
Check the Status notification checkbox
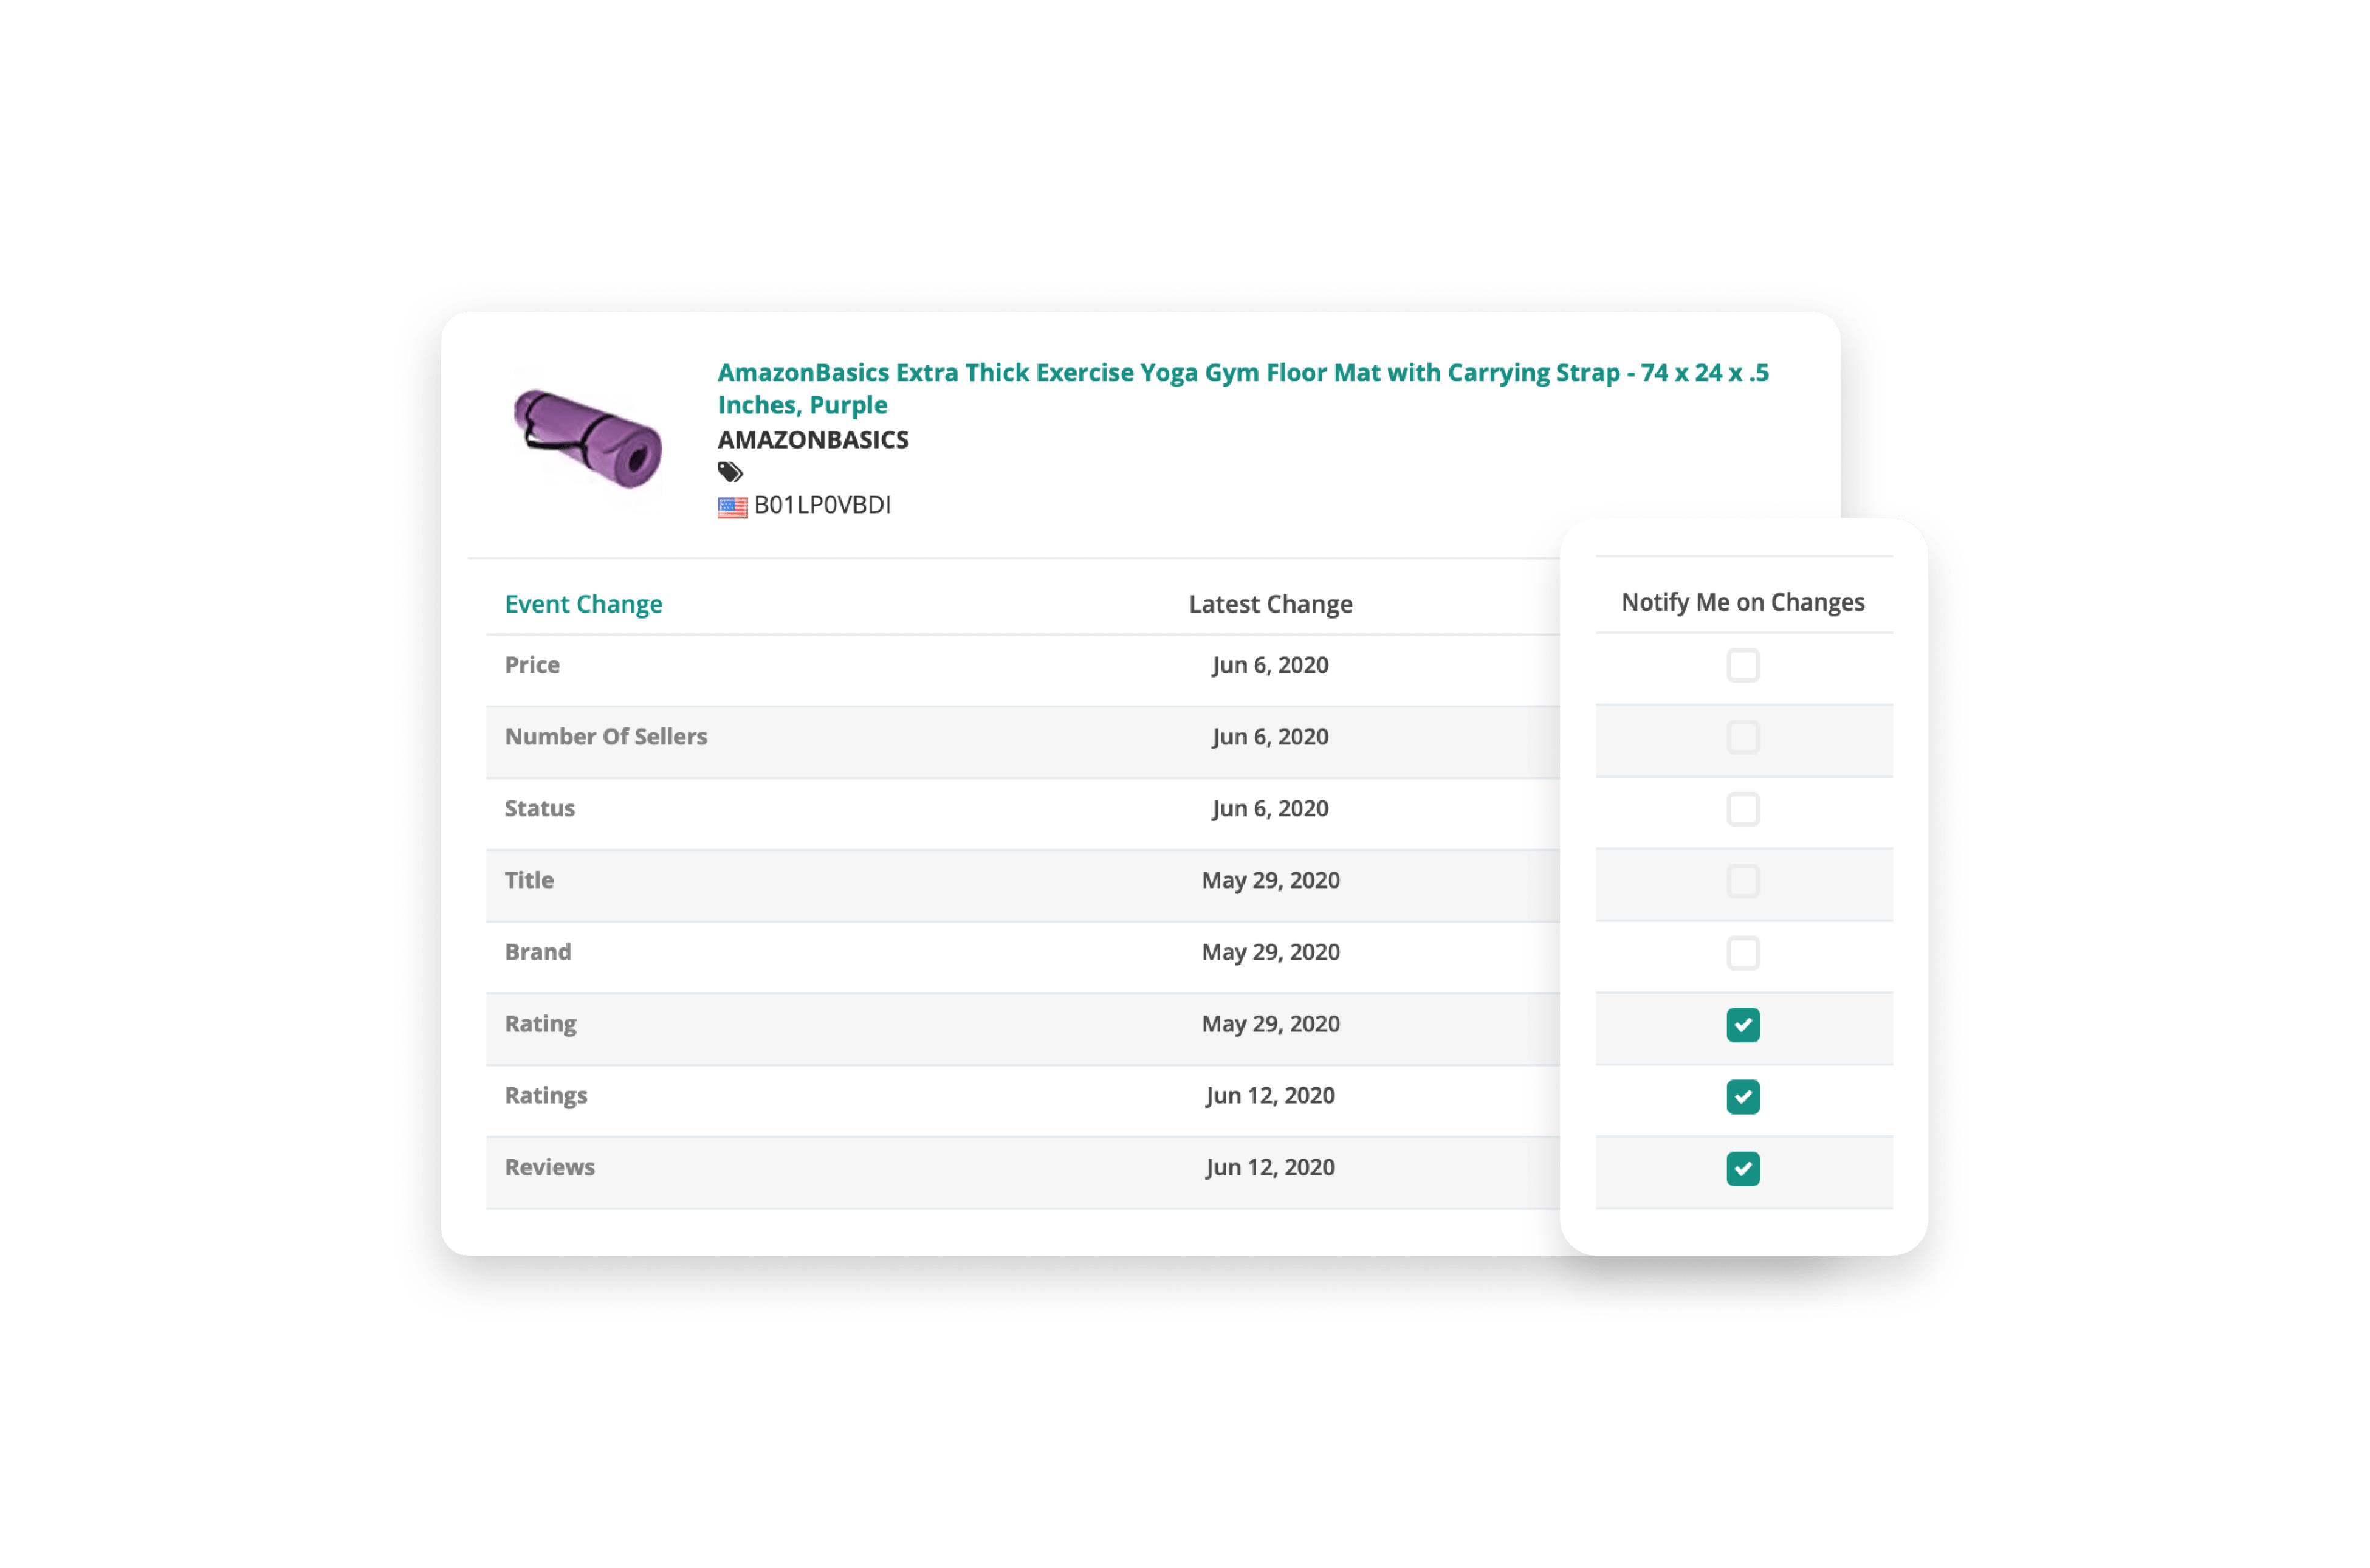coord(1742,809)
